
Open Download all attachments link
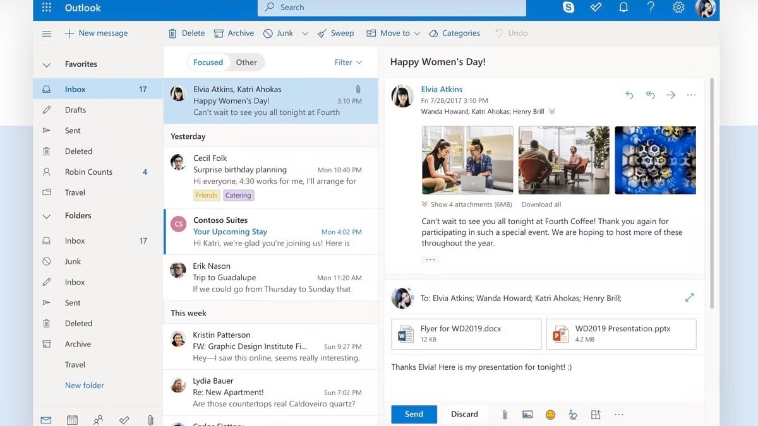click(541, 204)
